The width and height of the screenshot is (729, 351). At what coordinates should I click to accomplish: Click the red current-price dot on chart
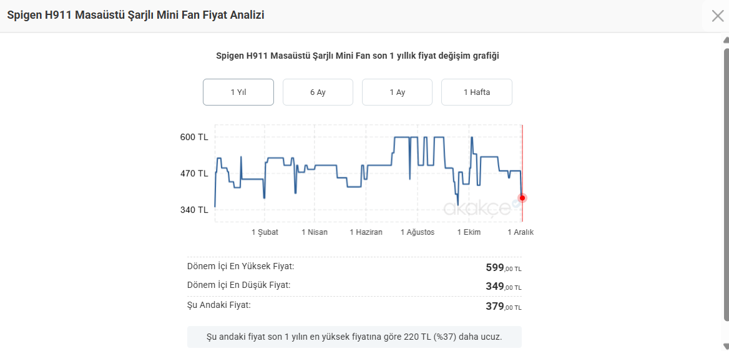[522, 198]
